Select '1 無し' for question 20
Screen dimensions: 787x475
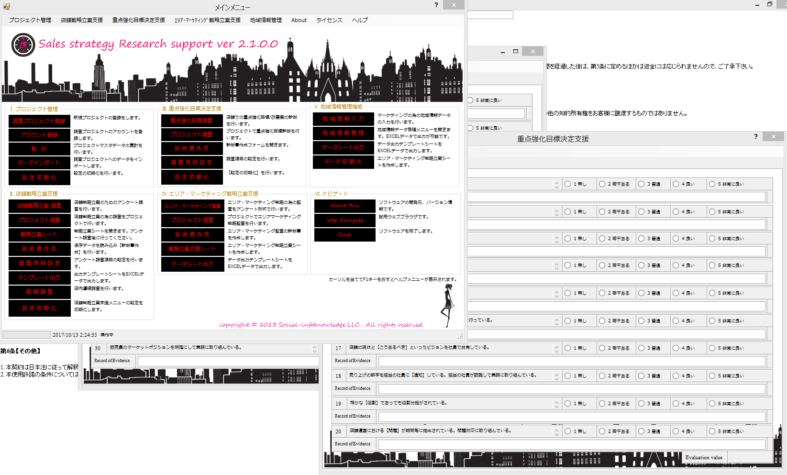click(567, 431)
